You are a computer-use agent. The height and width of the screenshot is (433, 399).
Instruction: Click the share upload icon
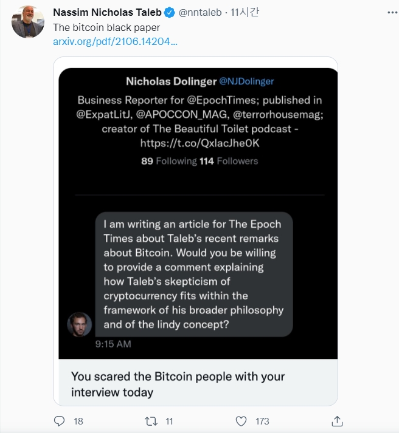[338, 421]
